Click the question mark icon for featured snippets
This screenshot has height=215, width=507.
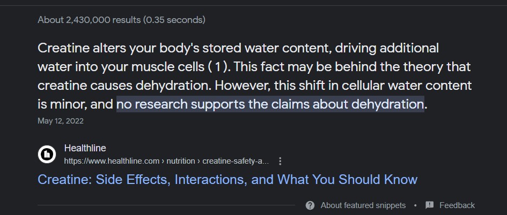pos(310,205)
